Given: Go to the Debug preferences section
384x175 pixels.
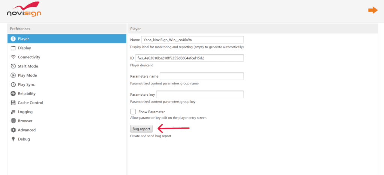Looking at the screenshot, I should [24, 139].
